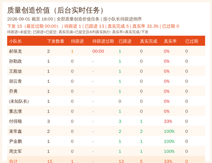Click the 已过期 column header

pyautogui.click(x=192, y=41)
